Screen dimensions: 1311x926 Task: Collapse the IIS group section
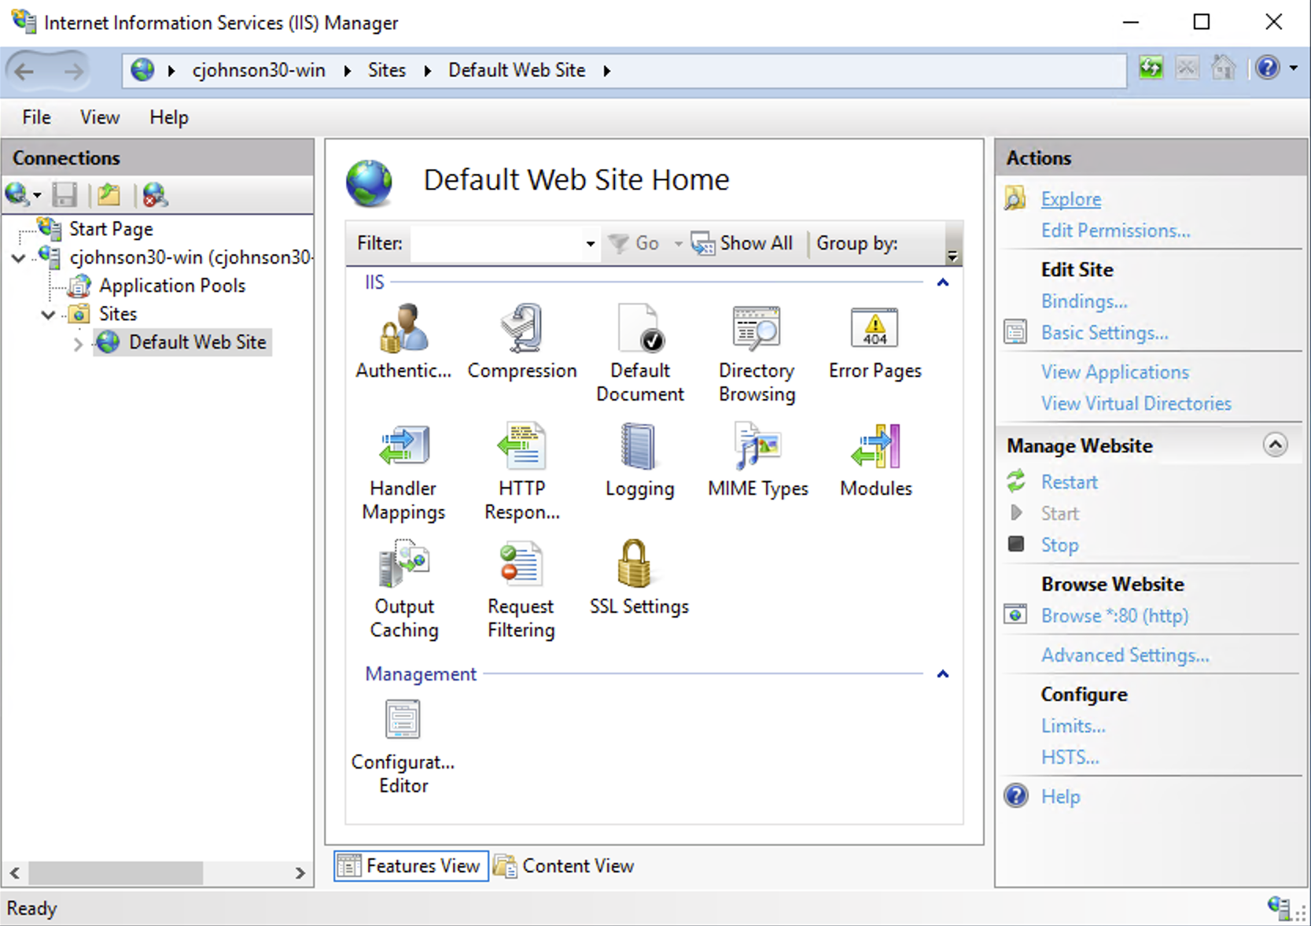pos(943,282)
